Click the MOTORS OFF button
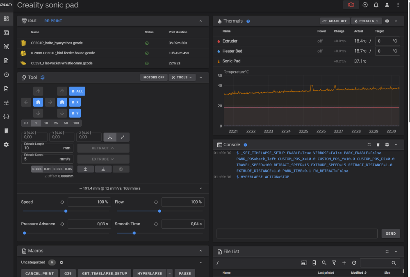The height and width of the screenshot is (277, 410). [x=154, y=77]
